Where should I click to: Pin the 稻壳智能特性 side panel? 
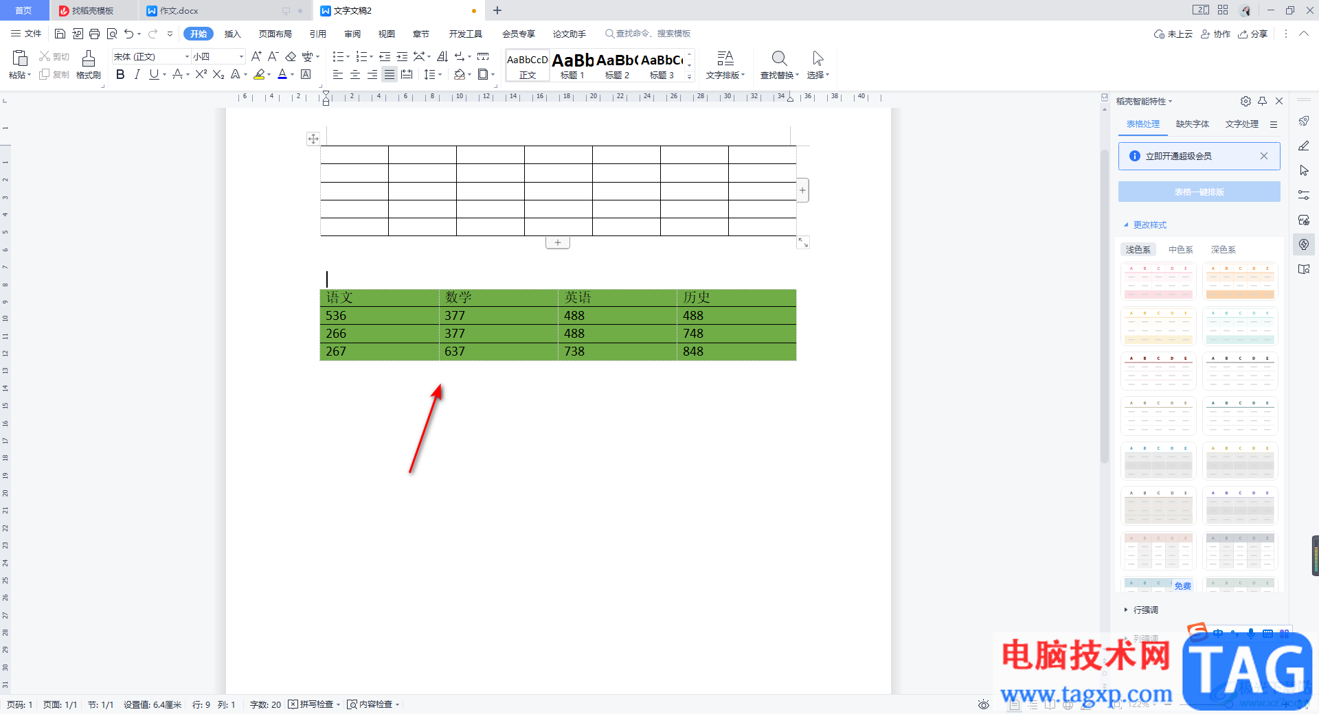[1262, 101]
